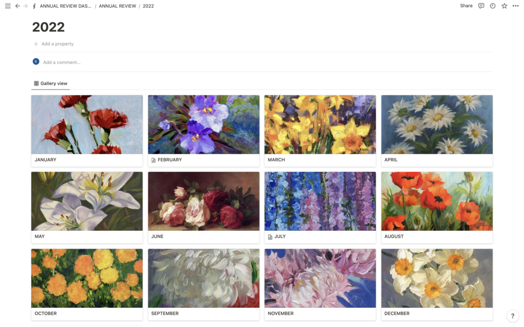524x327 pixels.
Task: Click the page icon next to FEBRUARY
Action: (x=153, y=160)
